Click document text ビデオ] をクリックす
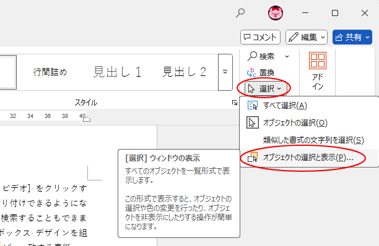The width and height of the screenshot is (379, 246). (x=45, y=188)
